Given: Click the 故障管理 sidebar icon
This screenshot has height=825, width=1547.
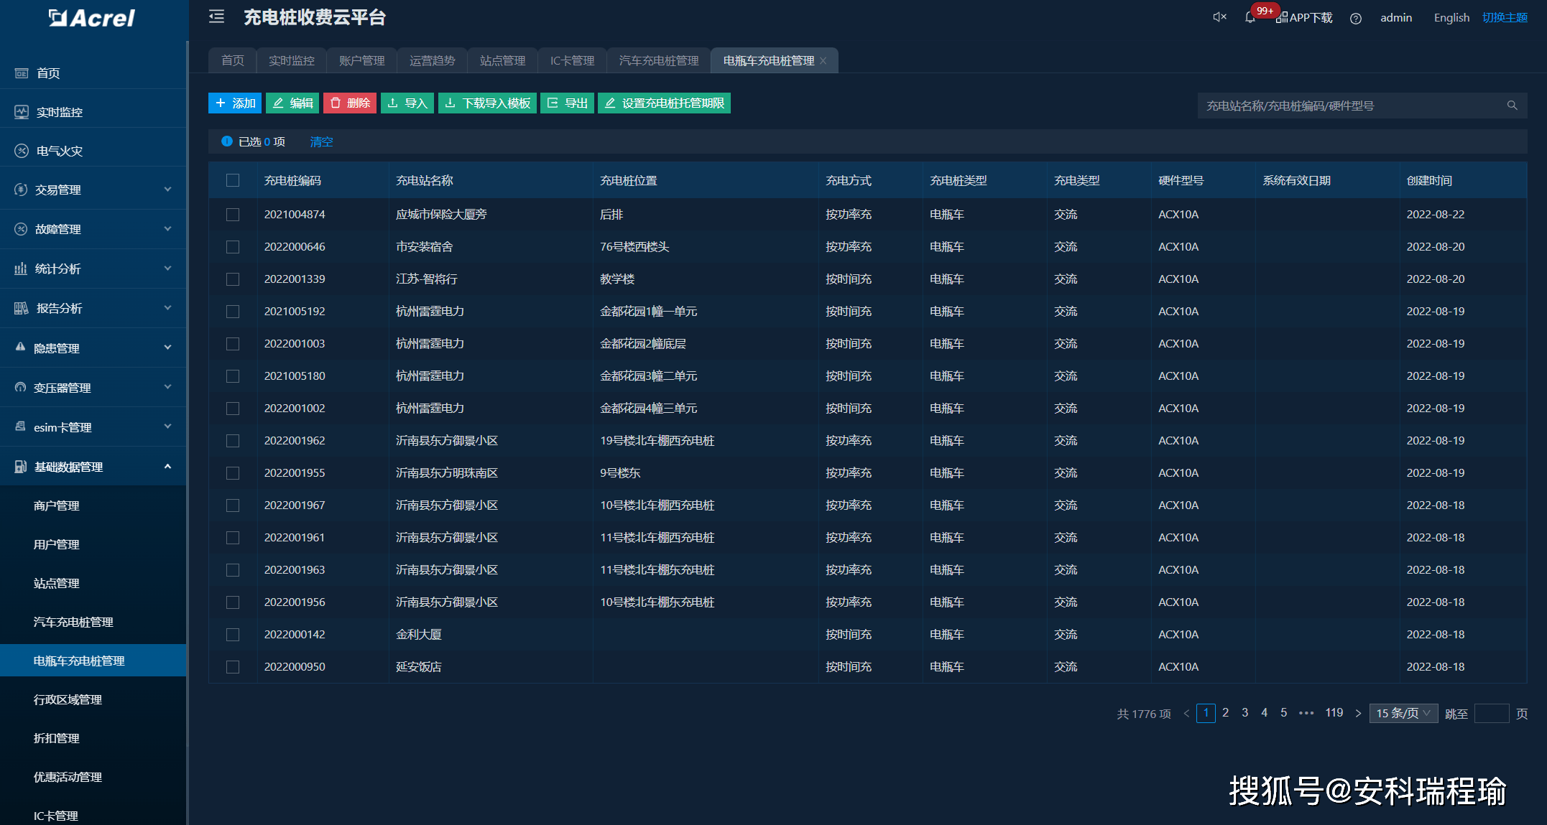Looking at the screenshot, I should coord(21,229).
